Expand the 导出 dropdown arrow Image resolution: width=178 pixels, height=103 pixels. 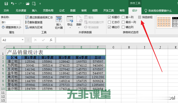(70, 28)
